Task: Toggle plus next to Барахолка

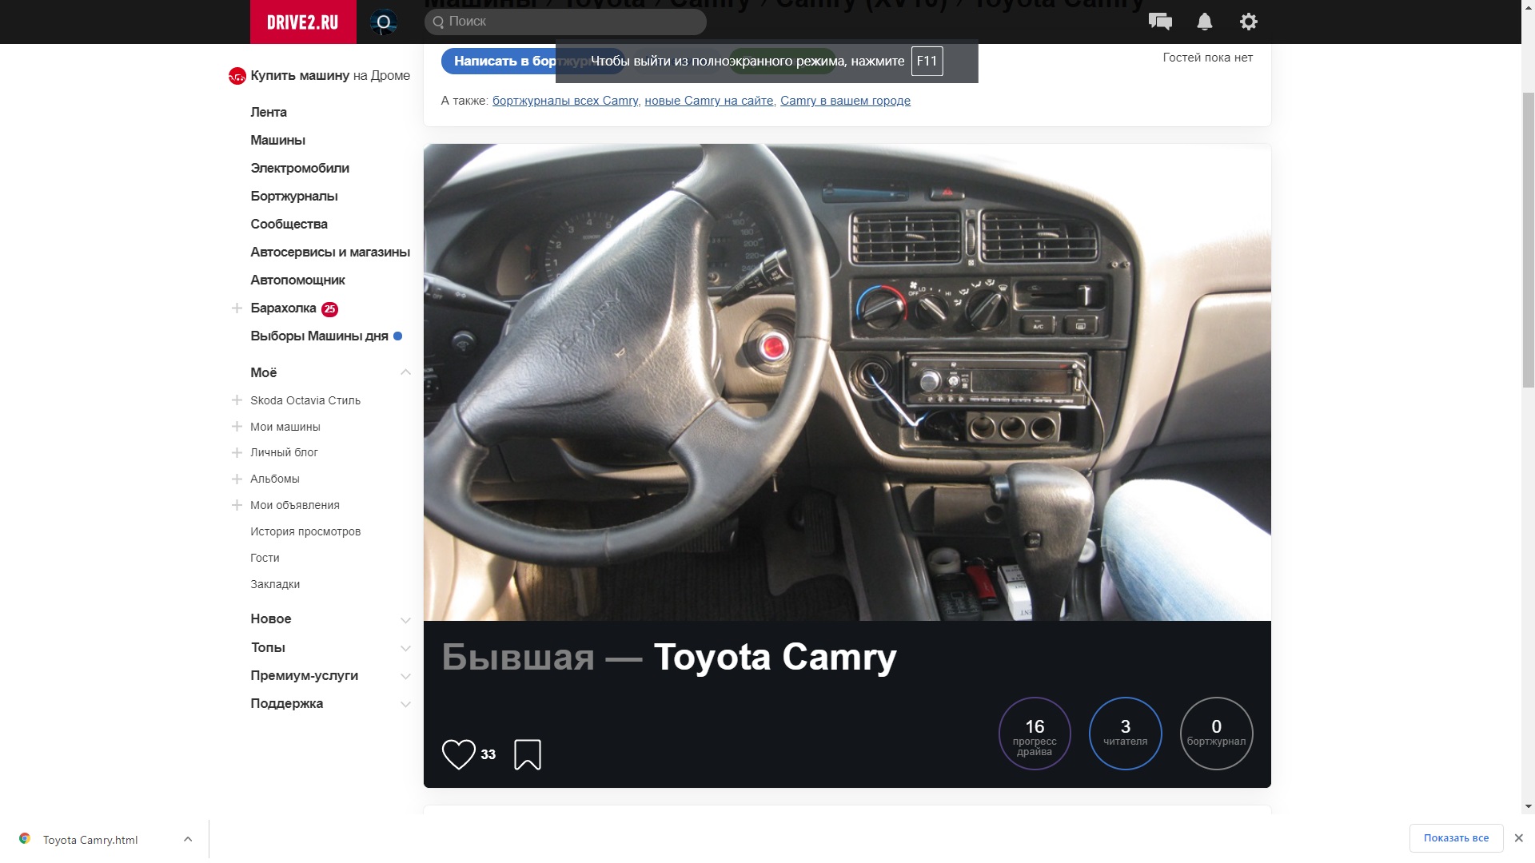Action: click(x=237, y=308)
